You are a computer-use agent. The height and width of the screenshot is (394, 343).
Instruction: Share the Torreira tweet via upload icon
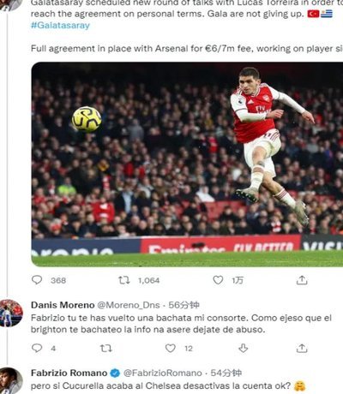[x=302, y=280]
